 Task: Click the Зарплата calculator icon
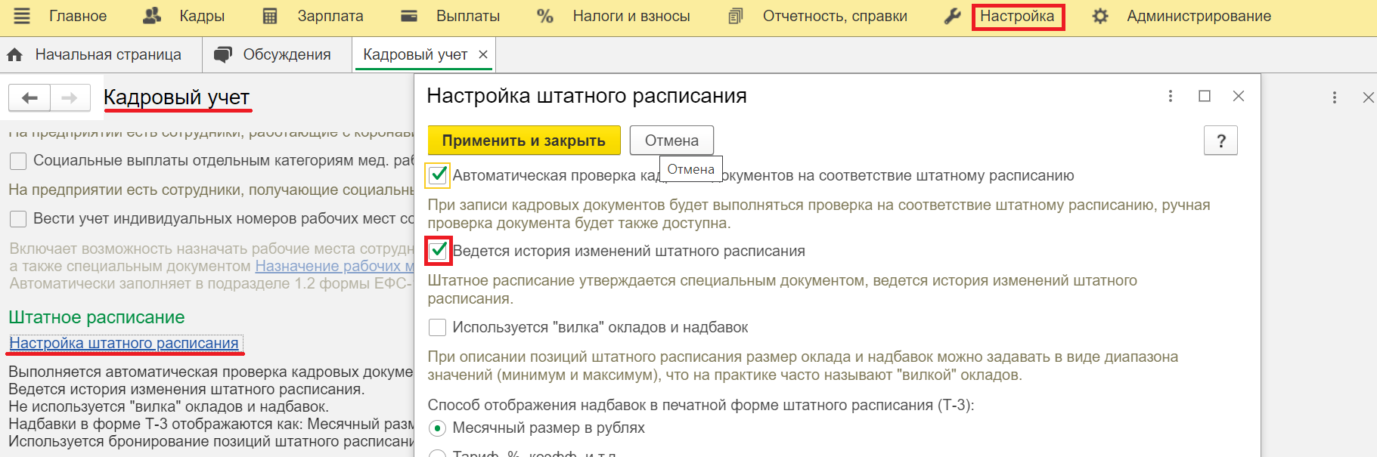[x=270, y=16]
